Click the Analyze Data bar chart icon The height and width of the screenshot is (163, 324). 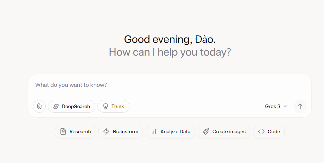154,131
